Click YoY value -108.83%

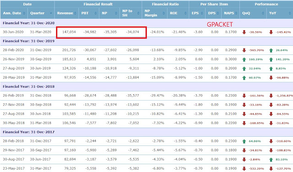pyautogui.click(x=283, y=150)
